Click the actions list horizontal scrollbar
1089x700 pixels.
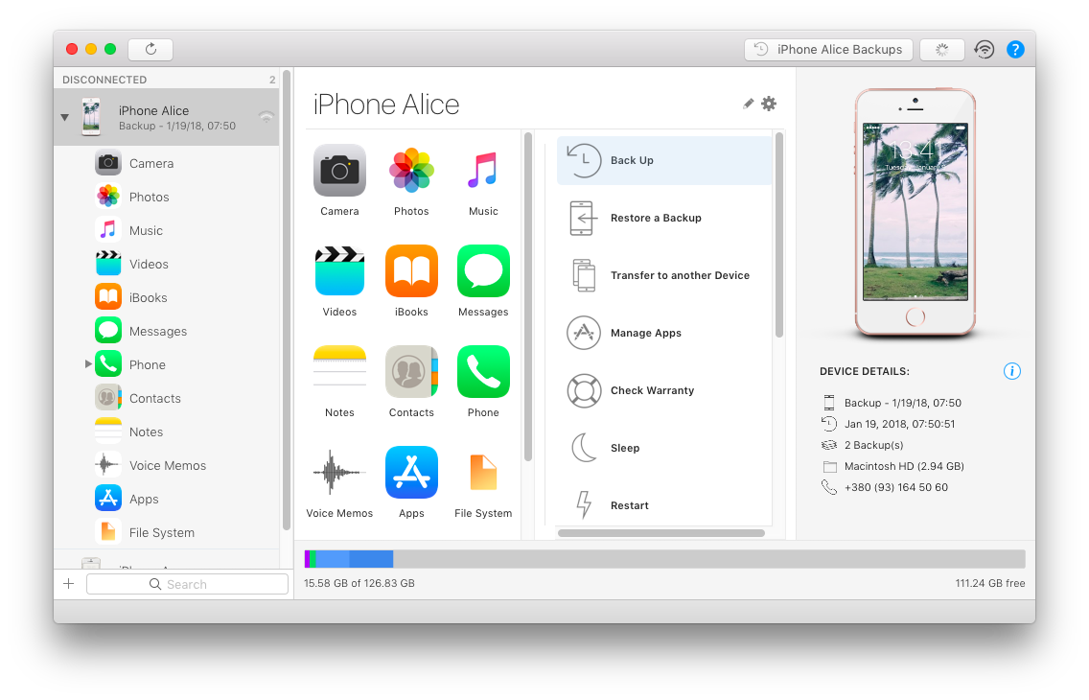661,533
